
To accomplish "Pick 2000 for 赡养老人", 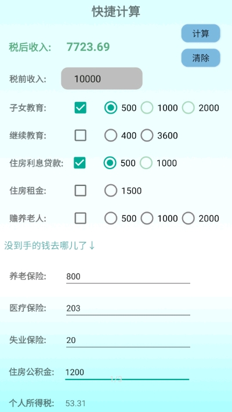I will 201,218.
